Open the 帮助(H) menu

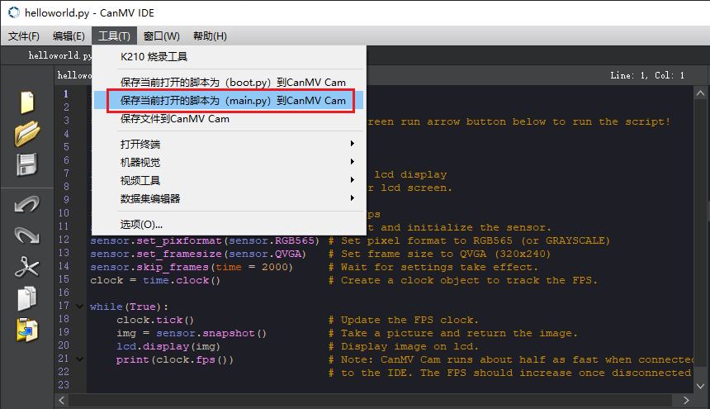click(210, 36)
